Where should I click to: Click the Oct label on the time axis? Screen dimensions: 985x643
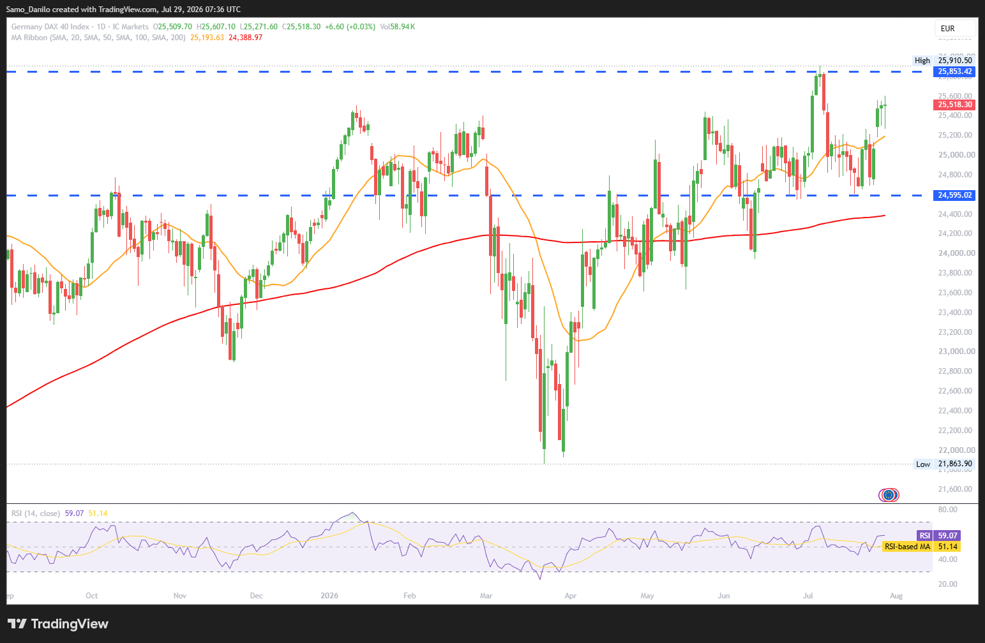92,596
